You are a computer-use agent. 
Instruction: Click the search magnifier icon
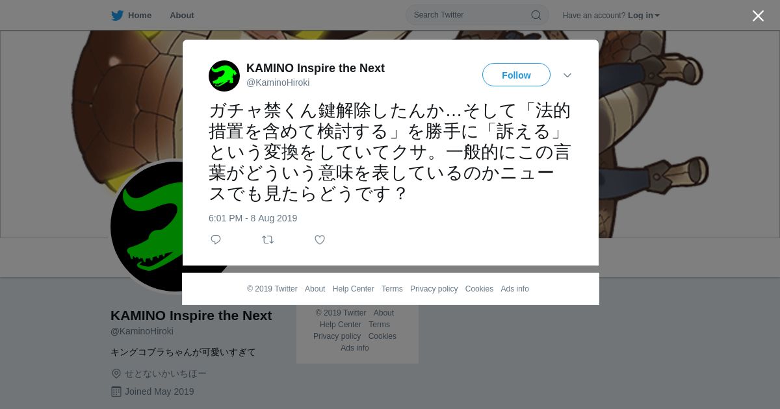click(536, 15)
